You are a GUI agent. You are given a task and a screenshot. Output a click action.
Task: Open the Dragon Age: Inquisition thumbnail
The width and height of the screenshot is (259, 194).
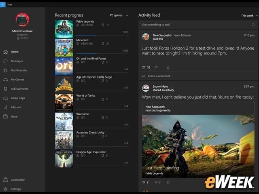click(x=64, y=158)
